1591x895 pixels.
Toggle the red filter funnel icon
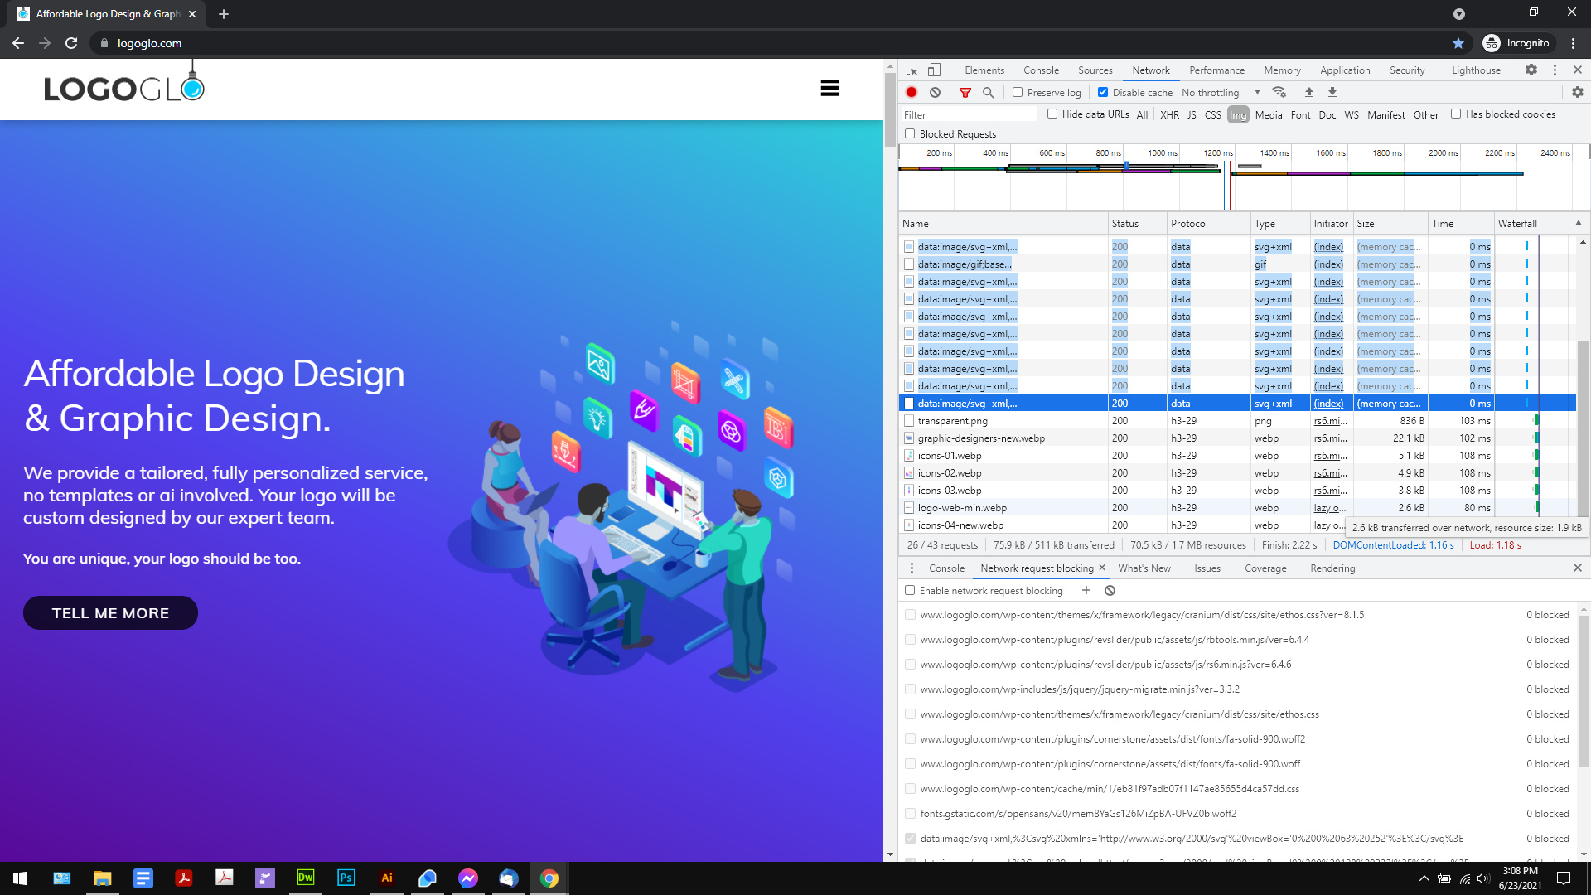click(965, 93)
